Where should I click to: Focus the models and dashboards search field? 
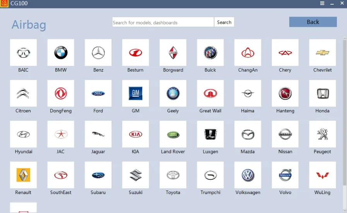click(x=163, y=22)
